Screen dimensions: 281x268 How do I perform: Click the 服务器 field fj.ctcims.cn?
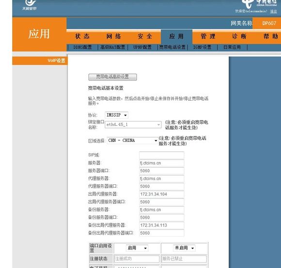point(162,163)
